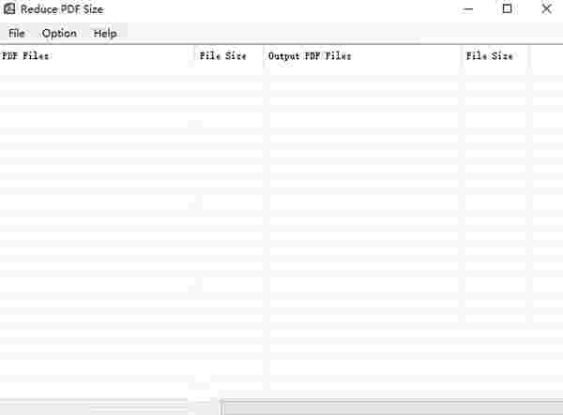This screenshot has height=415, width=563.
Task: Click the horizontal scrollbar at the bottom
Action: click(392, 408)
